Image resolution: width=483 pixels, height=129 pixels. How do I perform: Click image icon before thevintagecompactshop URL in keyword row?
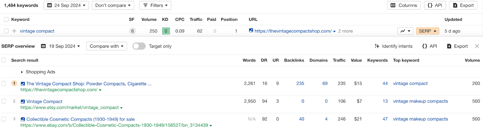pos(251,31)
